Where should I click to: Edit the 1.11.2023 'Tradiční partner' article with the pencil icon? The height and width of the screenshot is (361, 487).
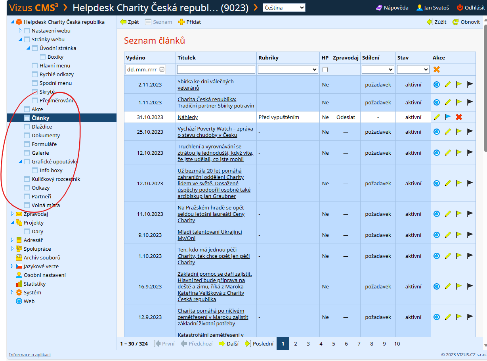click(448, 102)
